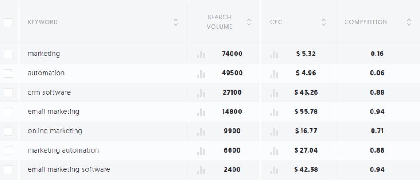
Task: Tick the select-all checkbox in header
Action: tap(8, 22)
